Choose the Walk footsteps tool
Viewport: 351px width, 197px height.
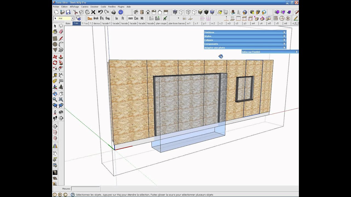pyautogui.click(x=55, y=118)
